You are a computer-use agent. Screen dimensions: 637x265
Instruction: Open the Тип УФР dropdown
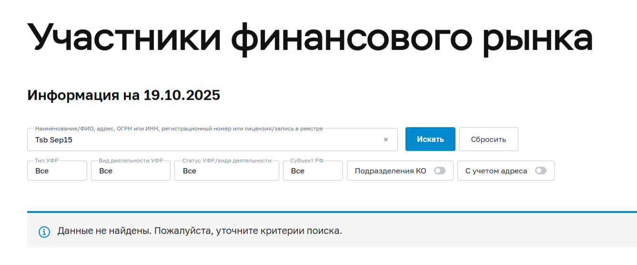pyautogui.click(x=57, y=171)
